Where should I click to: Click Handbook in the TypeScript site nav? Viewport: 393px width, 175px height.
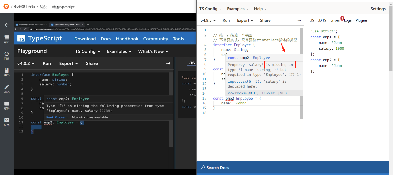127,39
